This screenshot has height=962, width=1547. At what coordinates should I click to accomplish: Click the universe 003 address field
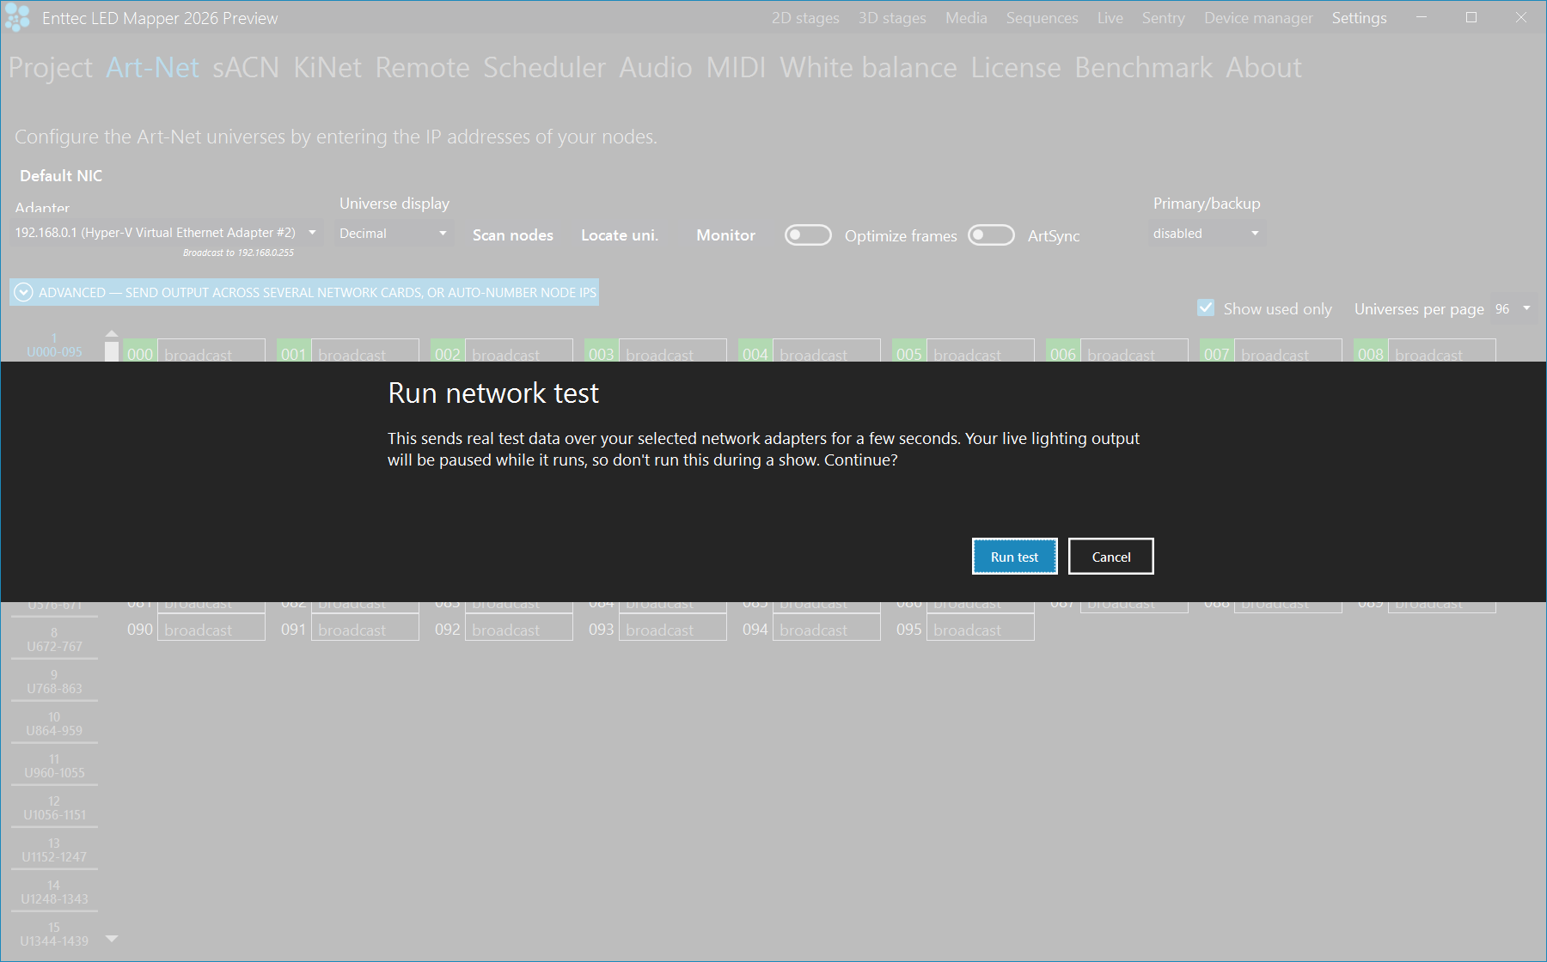click(x=673, y=351)
